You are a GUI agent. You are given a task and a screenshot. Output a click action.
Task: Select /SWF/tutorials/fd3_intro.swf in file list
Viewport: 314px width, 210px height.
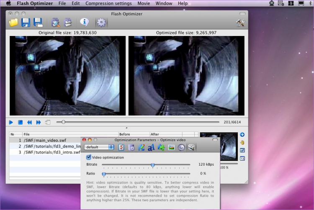[x=52, y=152]
